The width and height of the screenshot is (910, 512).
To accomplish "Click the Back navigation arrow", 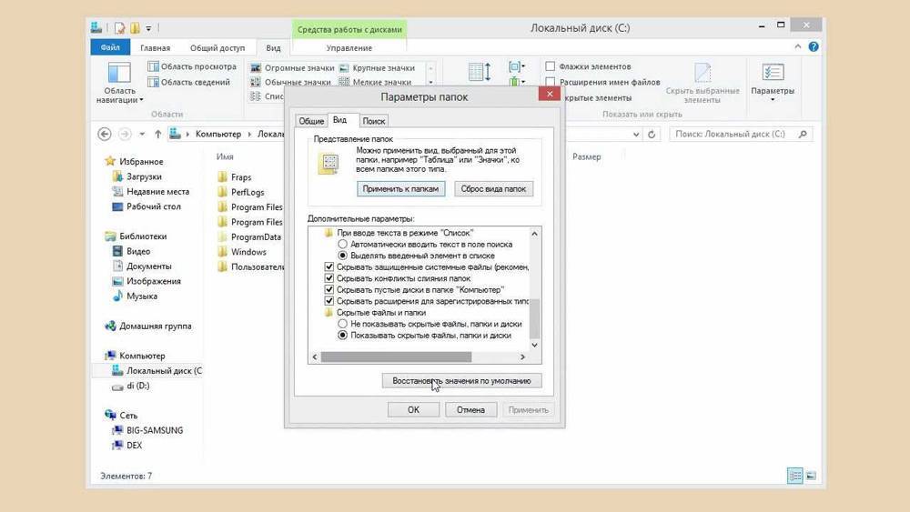I will tap(105, 134).
